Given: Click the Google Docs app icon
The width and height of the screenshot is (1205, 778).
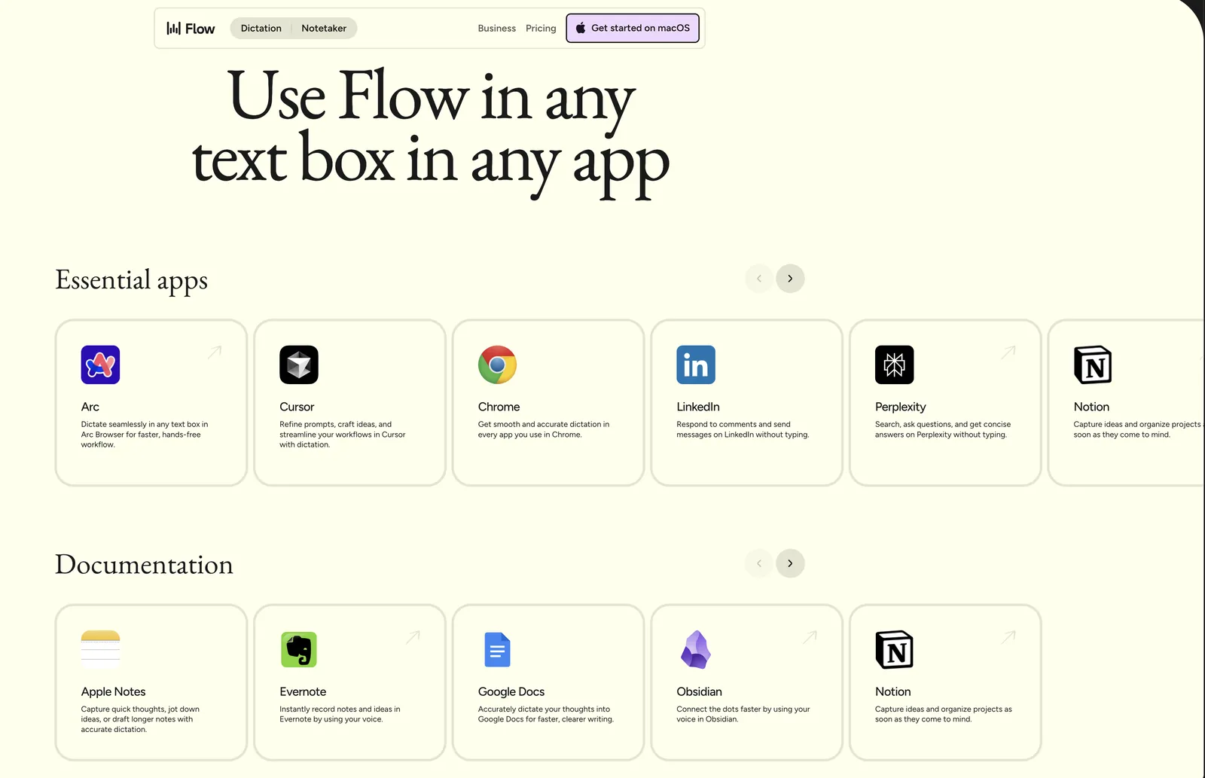Looking at the screenshot, I should coord(497,649).
